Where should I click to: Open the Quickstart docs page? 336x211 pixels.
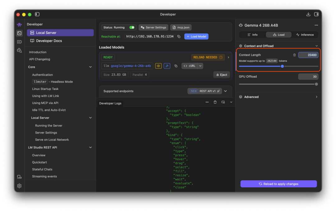[40, 162]
